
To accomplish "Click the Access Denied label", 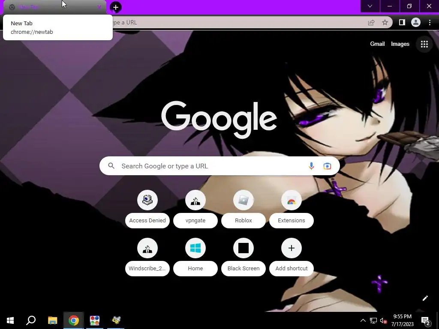I will click(x=147, y=221).
